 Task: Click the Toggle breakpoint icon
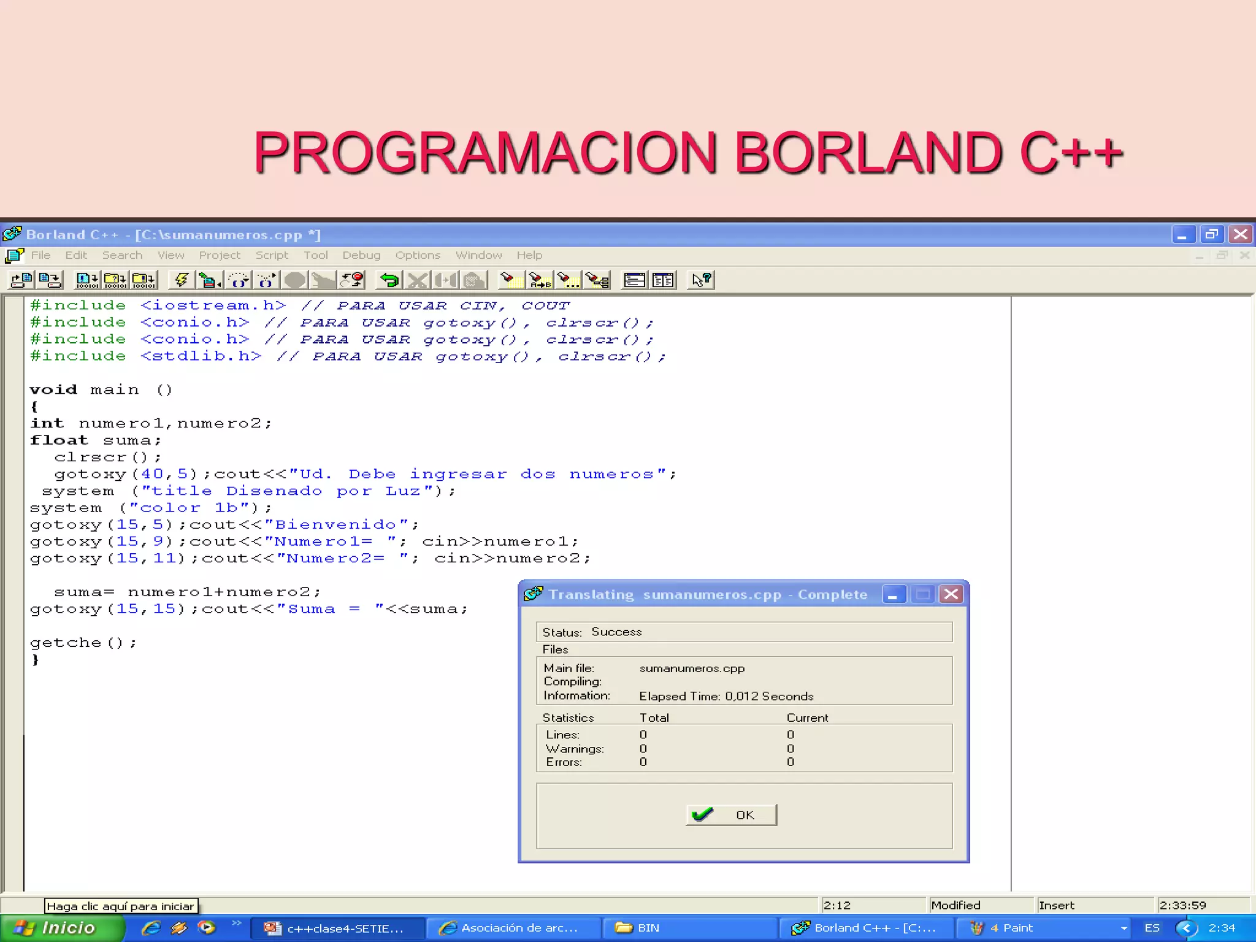point(352,280)
